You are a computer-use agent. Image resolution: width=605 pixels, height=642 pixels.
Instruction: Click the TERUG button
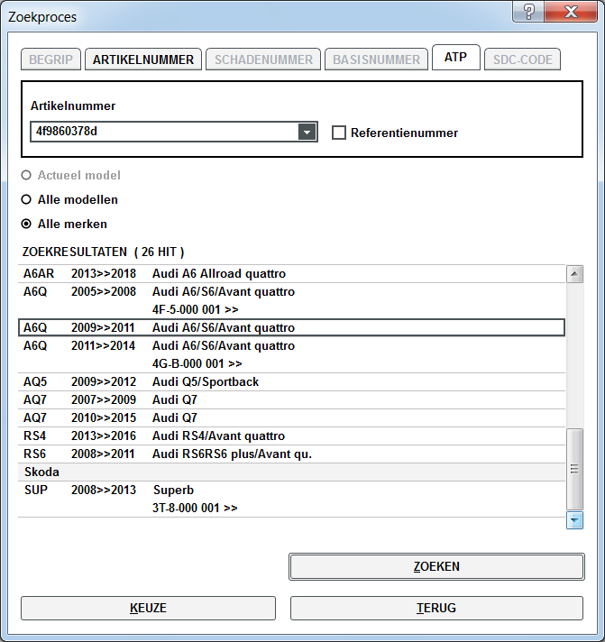[436, 608]
